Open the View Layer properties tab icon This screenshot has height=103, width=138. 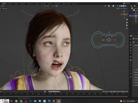coord(131,48)
